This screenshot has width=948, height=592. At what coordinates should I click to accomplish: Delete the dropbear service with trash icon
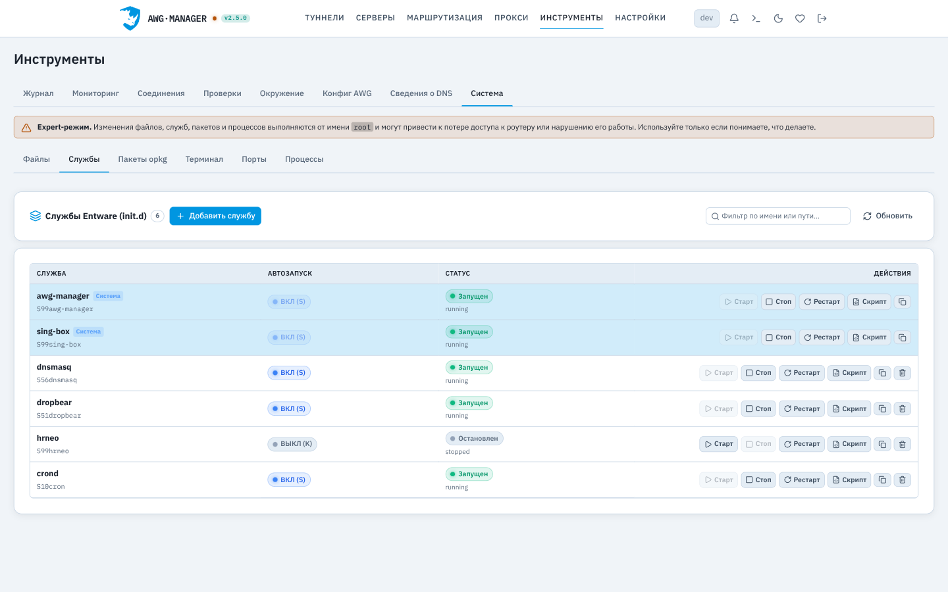(903, 408)
